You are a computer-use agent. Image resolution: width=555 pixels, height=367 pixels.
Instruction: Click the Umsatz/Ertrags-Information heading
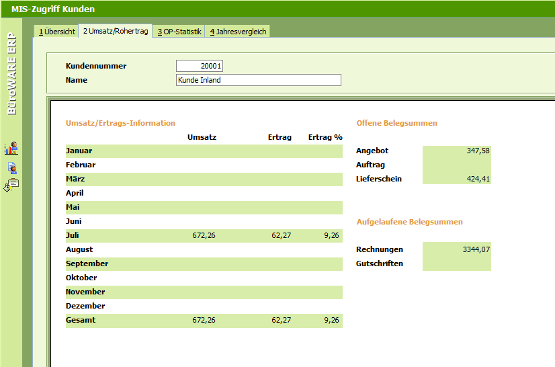[x=120, y=123]
